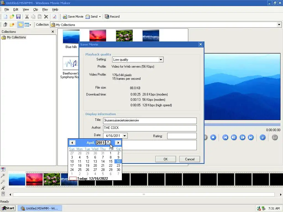The image size is (283, 212).
Task: Create a new collection folder icon
Action: [12, 25]
